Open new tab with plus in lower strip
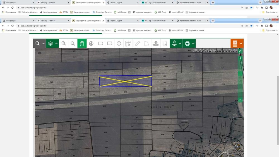This screenshot has height=157, width=279. (x=213, y=21)
